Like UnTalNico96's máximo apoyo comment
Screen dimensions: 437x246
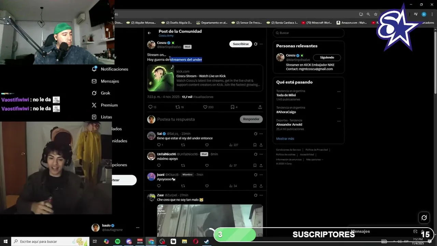pos(207,165)
